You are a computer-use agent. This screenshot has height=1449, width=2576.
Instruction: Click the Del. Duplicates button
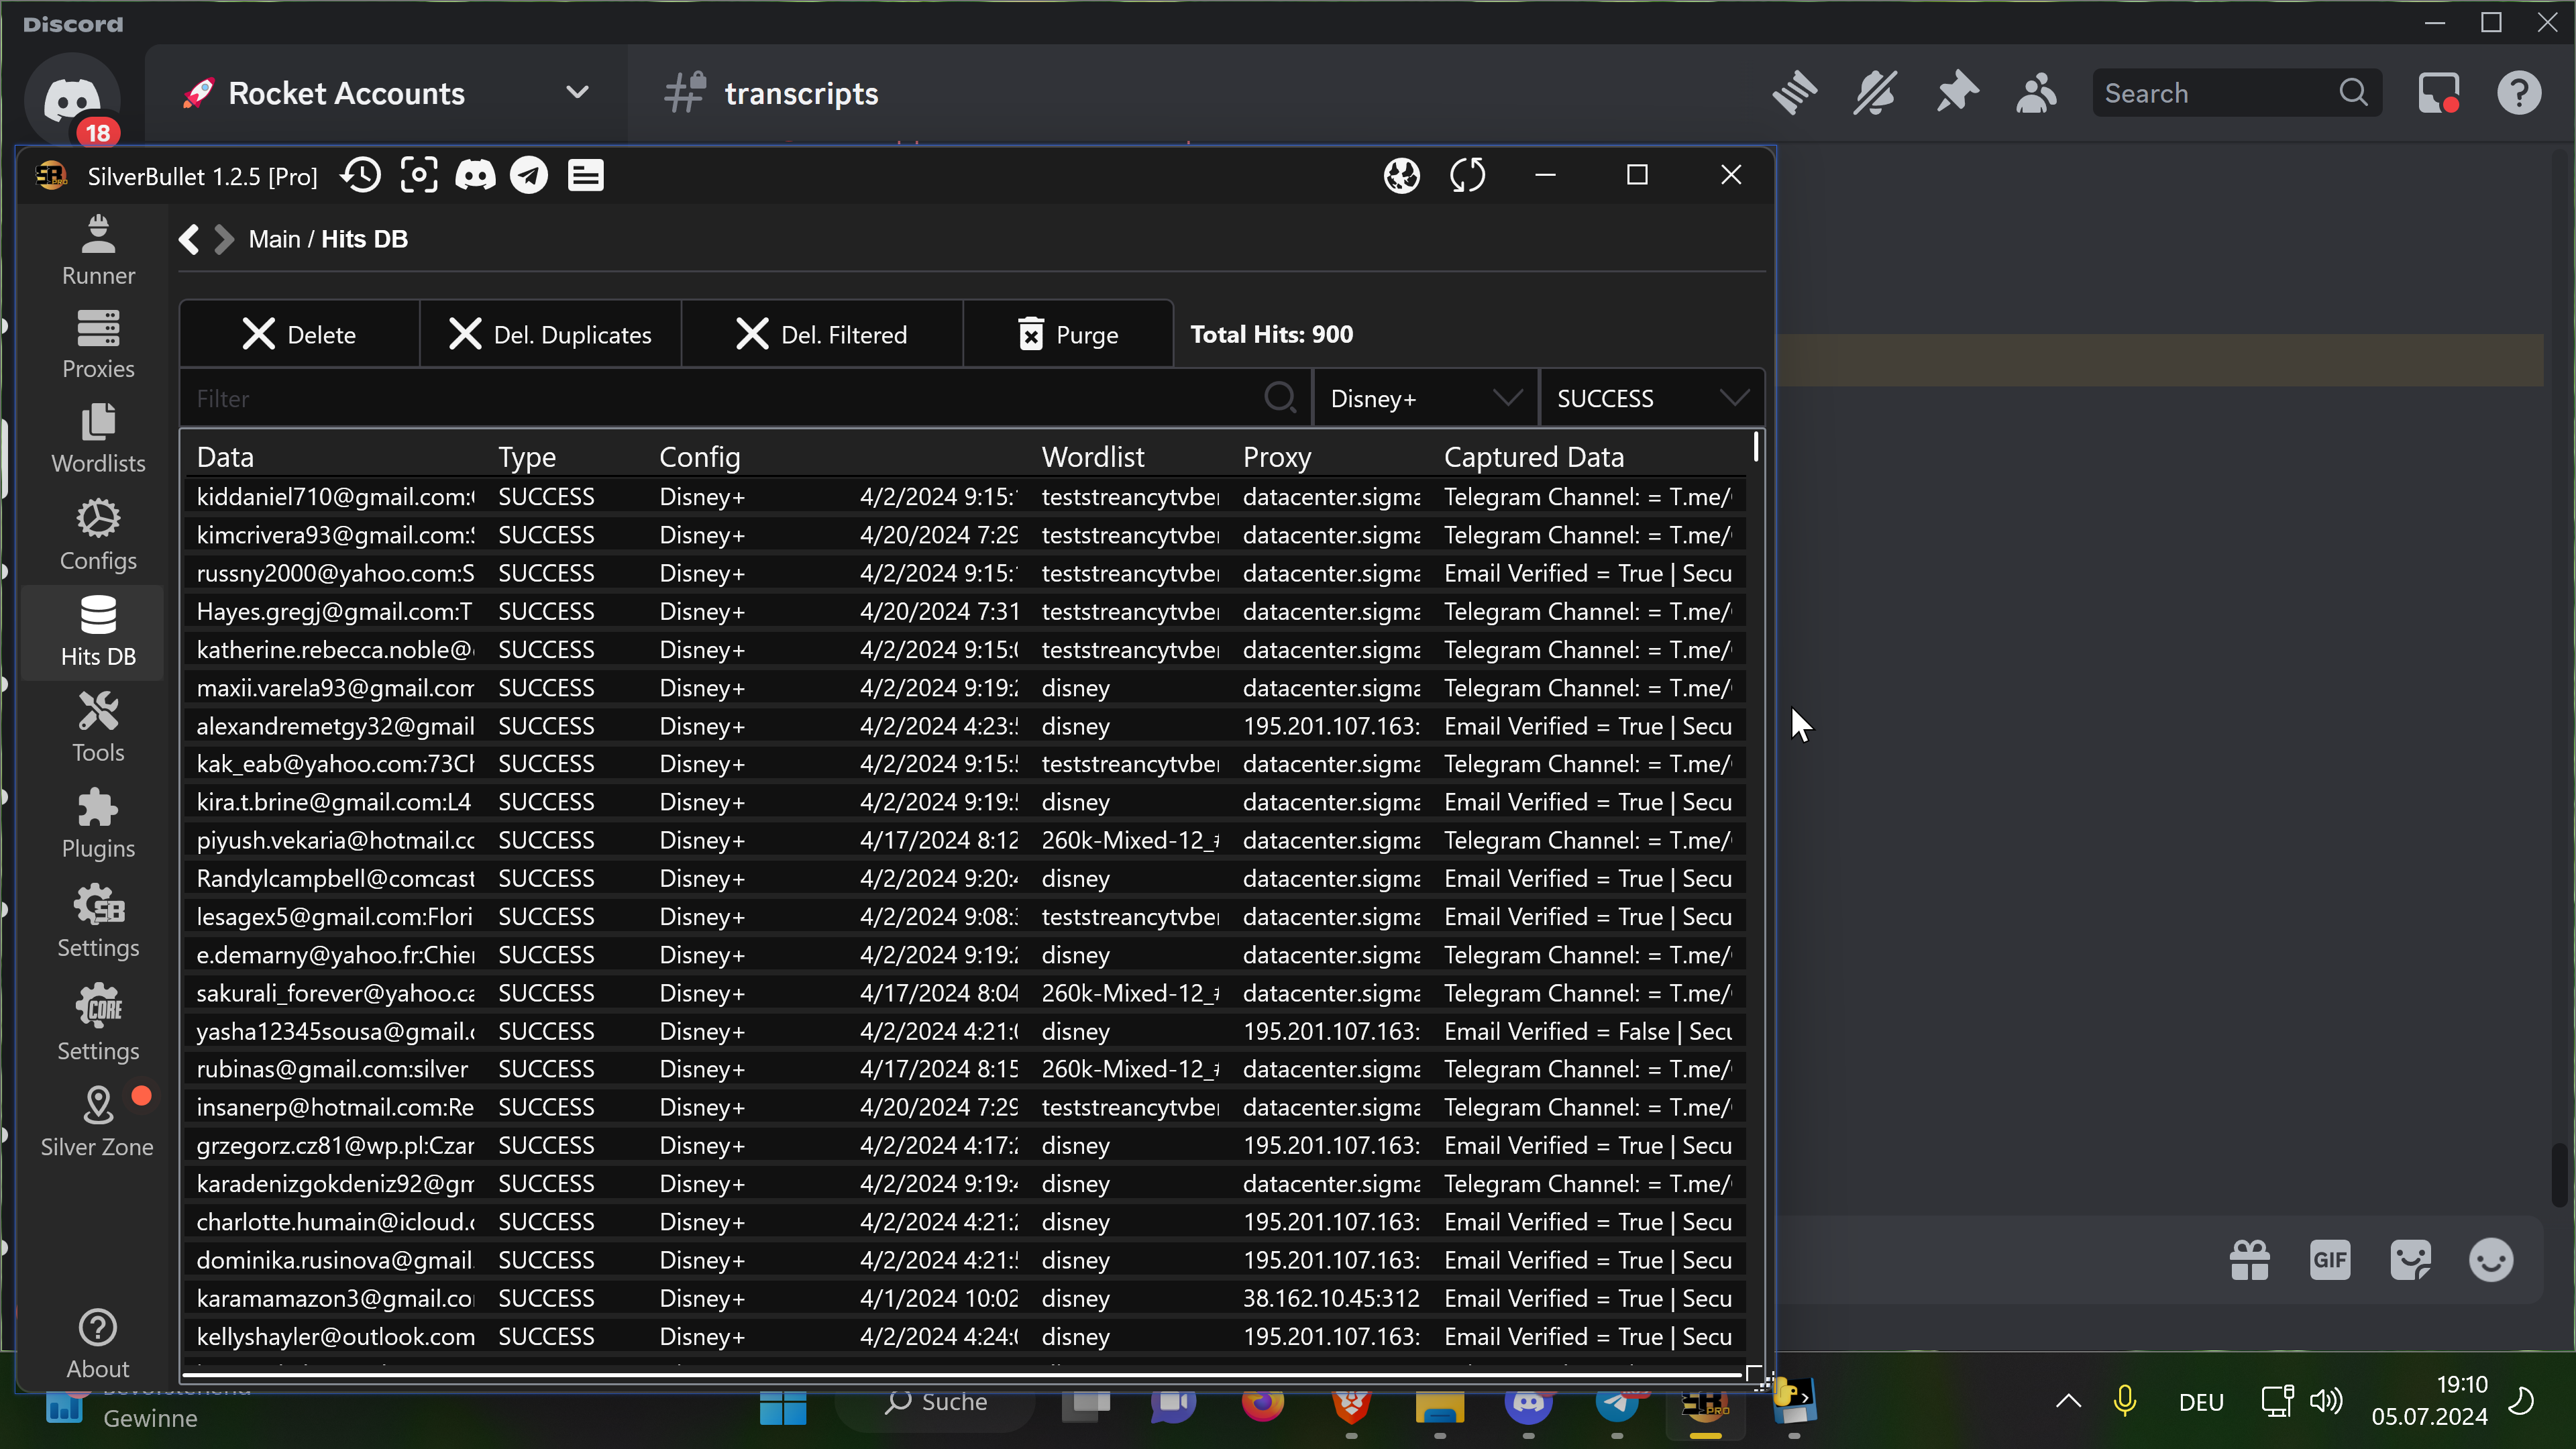tap(551, 334)
